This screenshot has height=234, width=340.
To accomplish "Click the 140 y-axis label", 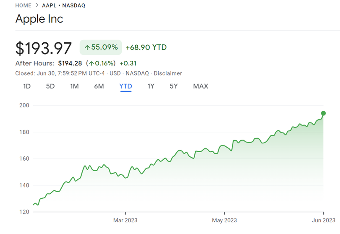I will [x=24, y=185].
